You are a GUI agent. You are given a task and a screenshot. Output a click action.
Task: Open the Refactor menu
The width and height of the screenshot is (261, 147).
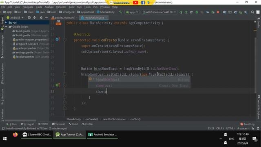point(61,7)
